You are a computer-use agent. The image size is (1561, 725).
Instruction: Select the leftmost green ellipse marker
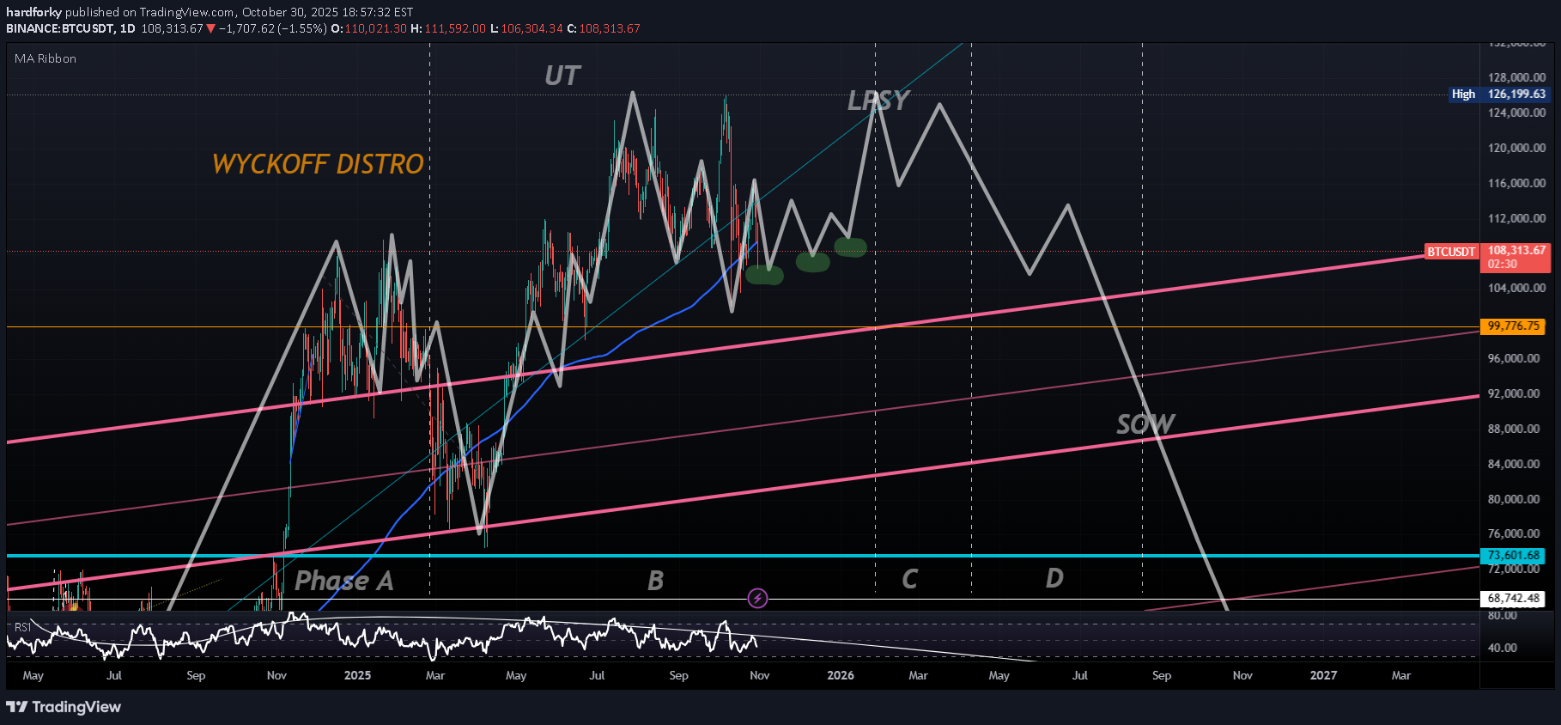764,275
